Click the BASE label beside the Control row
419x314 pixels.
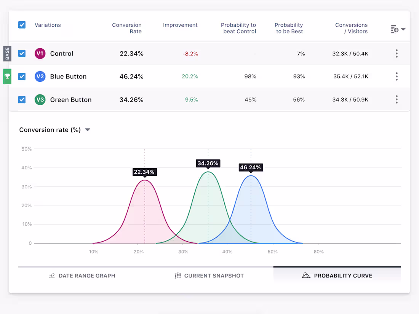7,53
